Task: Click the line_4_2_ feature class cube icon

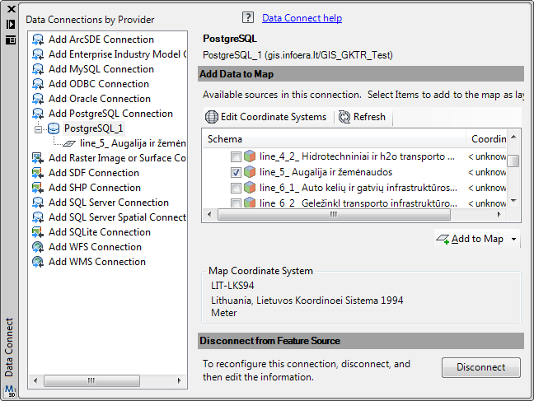Action: click(x=250, y=156)
